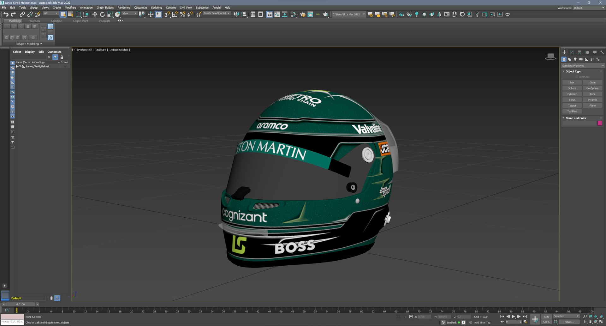606x326 pixels.
Task: Choose the Select and Scale tool
Action: [x=110, y=14]
